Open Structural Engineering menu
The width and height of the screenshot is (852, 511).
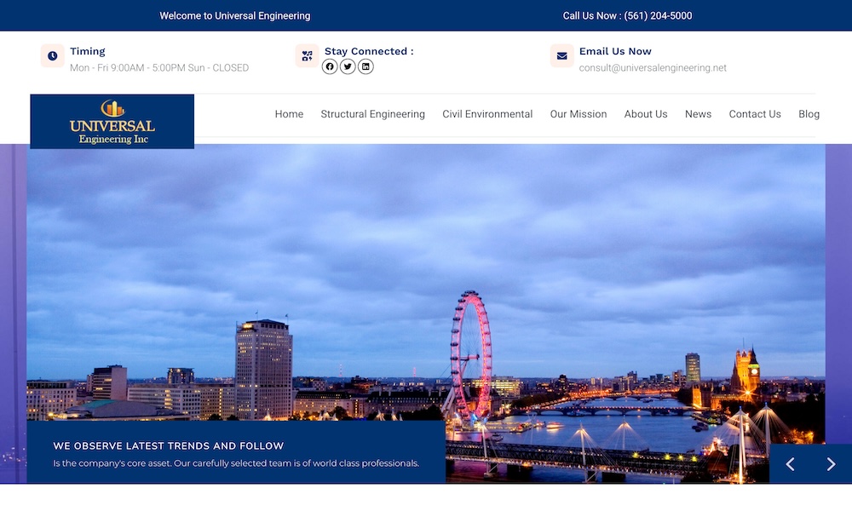click(x=372, y=114)
